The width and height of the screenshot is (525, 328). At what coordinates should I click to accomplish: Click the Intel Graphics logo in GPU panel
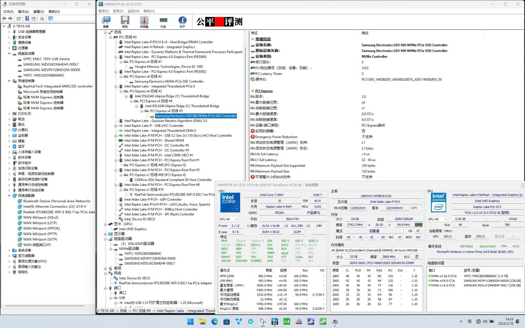[x=438, y=202]
